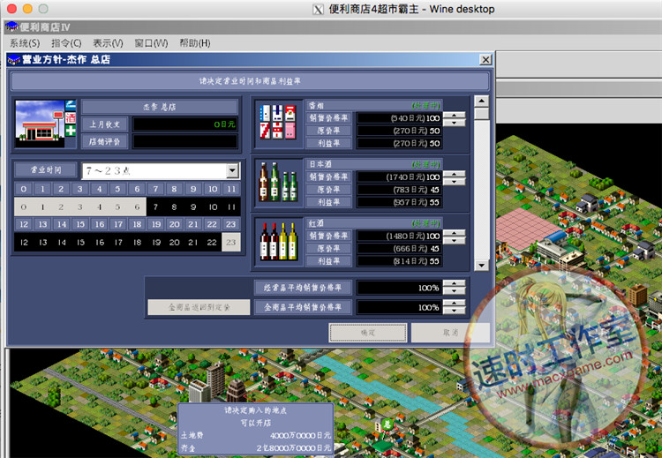Open the 帮助(H) menu
Screen dimensions: 662x458
pyautogui.click(x=195, y=43)
